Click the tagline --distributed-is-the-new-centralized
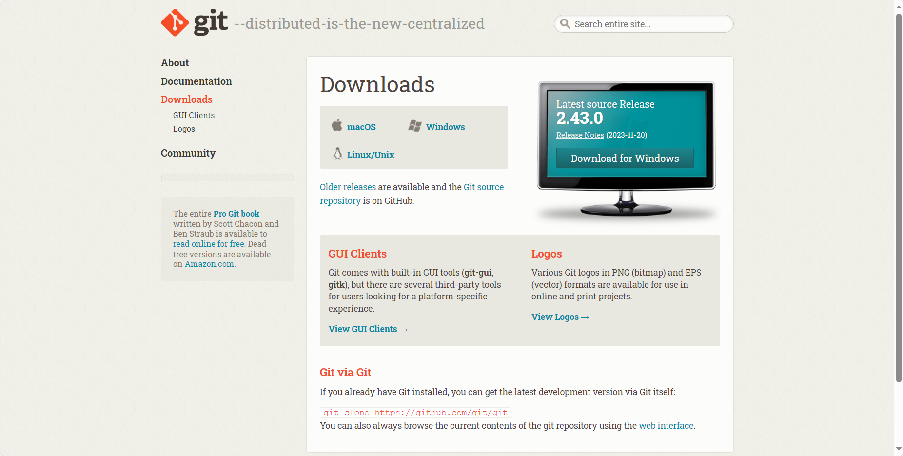The image size is (903, 456). point(359,23)
